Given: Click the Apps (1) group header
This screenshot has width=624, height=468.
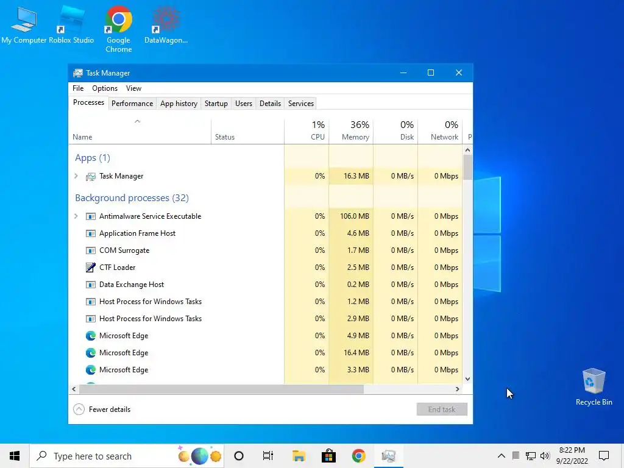Looking at the screenshot, I should 93,158.
